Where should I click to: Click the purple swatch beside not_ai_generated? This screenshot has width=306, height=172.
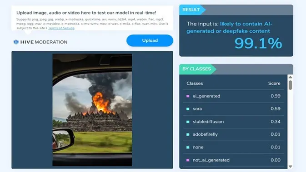point(188,160)
